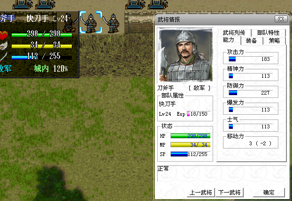
Task: Select the highlighted swordsman unit sprite
Action: [x=91, y=22]
